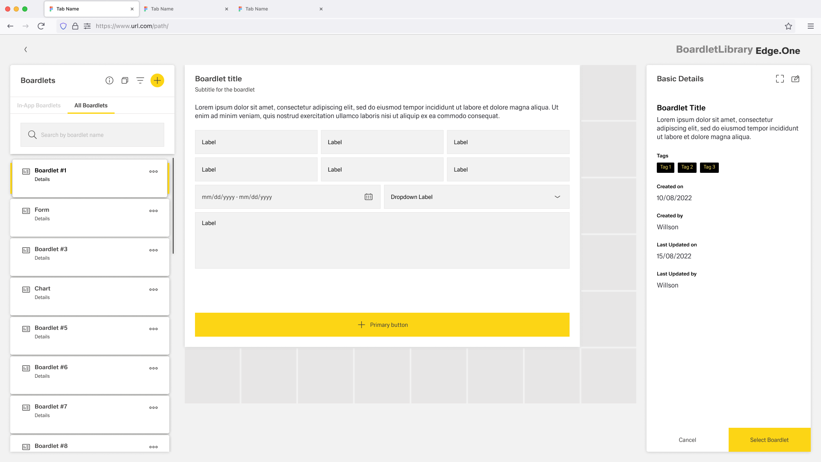821x462 pixels.
Task: Open the three-dot options on the Form boardlet
Action: coord(153,210)
